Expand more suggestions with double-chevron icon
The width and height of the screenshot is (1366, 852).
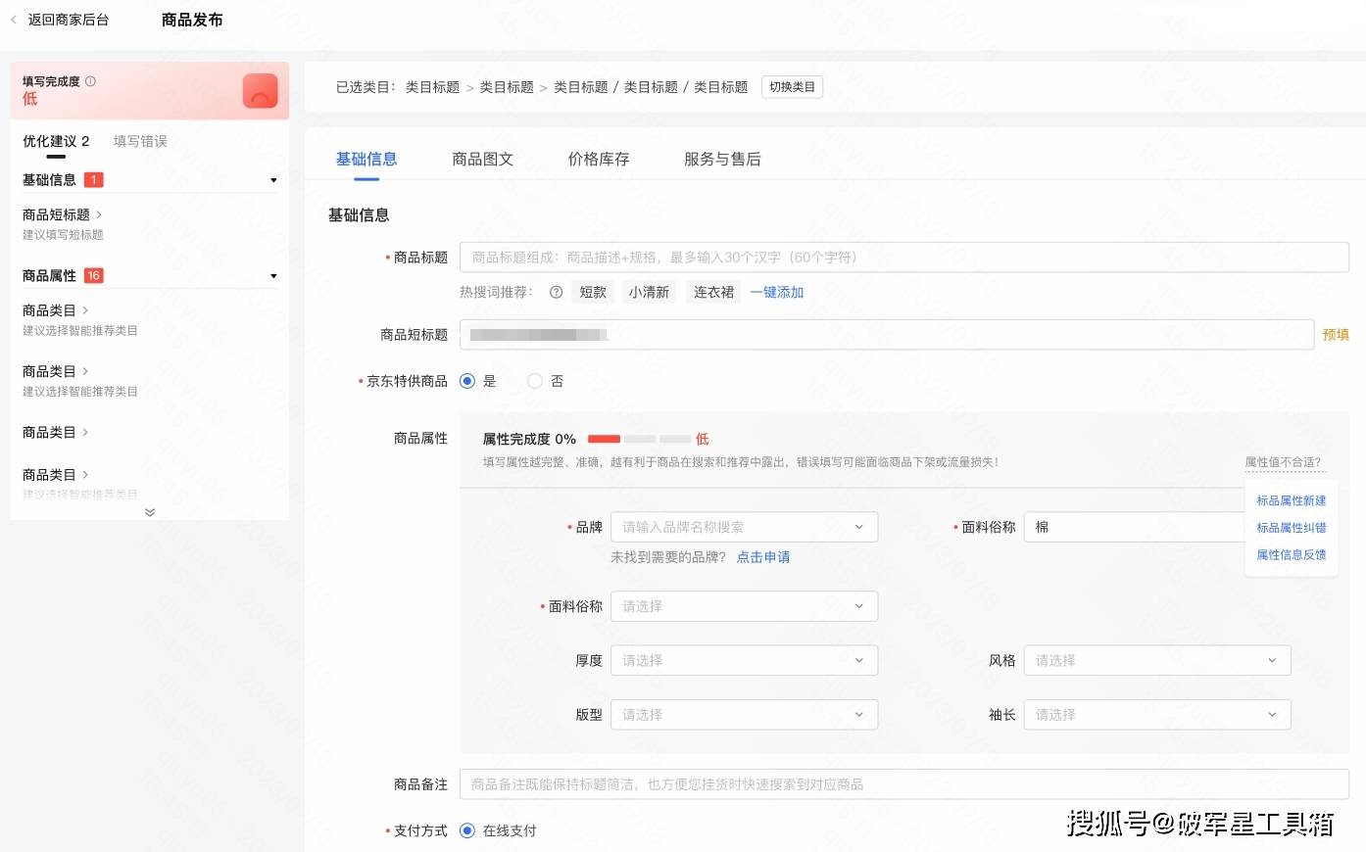[150, 512]
